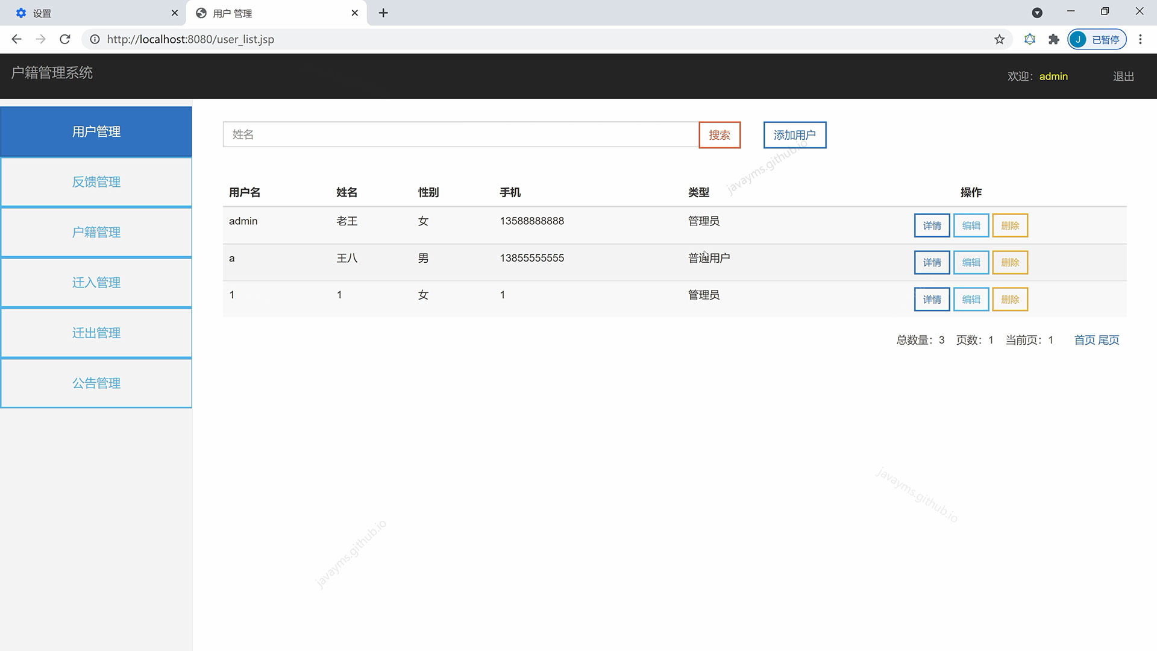Click 编辑 for user admin
1157x651 pixels.
tap(971, 225)
